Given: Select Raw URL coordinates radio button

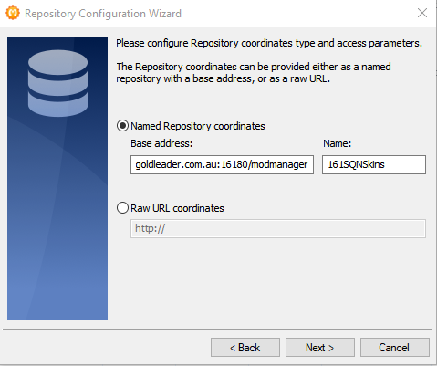Looking at the screenshot, I should click(122, 208).
